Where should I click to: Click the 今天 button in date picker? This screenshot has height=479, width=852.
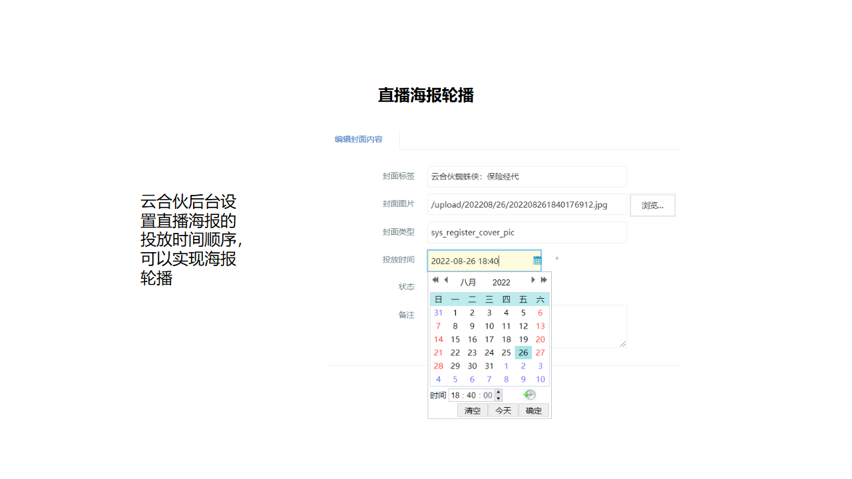pyautogui.click(x=503, y=410)
